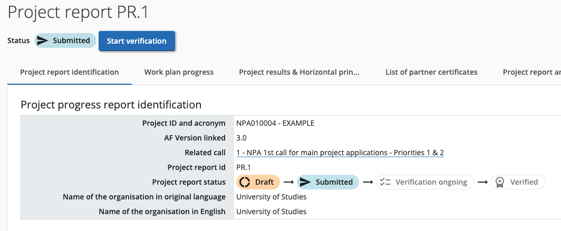Open the partially hidden rightmost Project report tab

pos(531,72)
